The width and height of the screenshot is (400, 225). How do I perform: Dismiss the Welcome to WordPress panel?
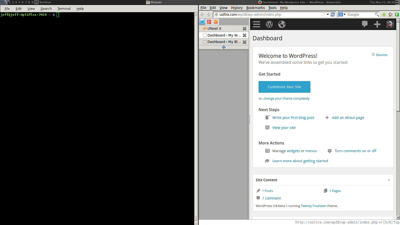pyautogui.click(x=379, y=55)
